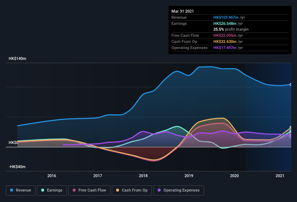The height and width of the screenshot is (202, 297).
Task: Click the Cash From Op tooltip label
Action: [x=184, y=41]
